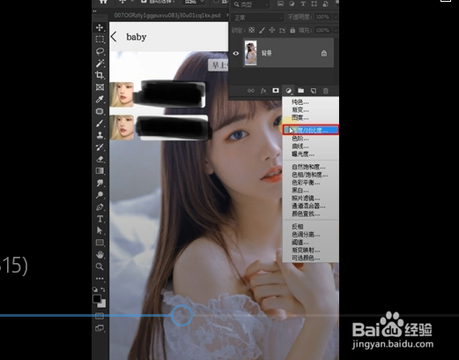Create a new layer icon
The image size is (459, 360).
coord(314,91)
